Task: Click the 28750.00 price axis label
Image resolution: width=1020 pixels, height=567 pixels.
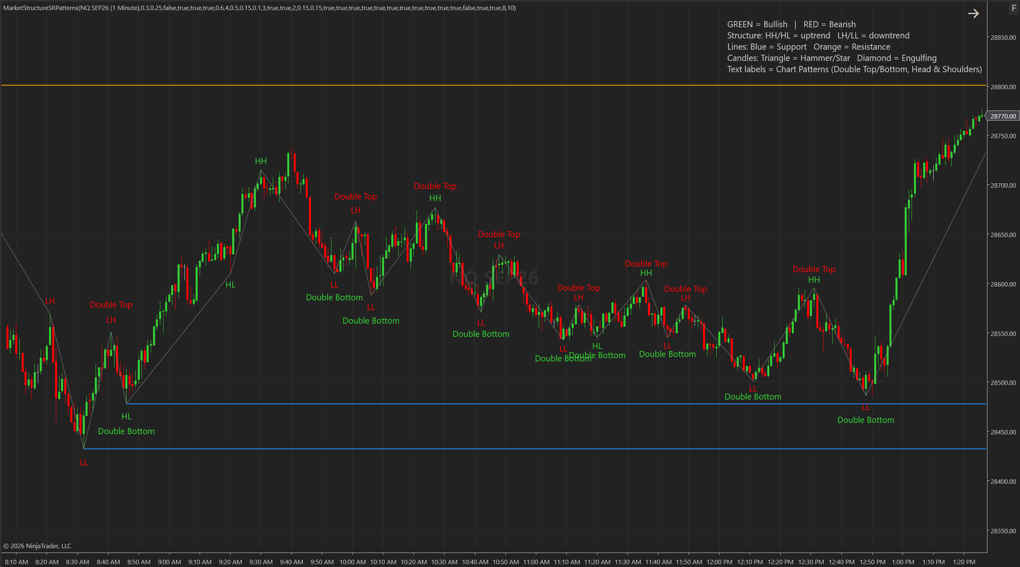Action: [1003, 136]
